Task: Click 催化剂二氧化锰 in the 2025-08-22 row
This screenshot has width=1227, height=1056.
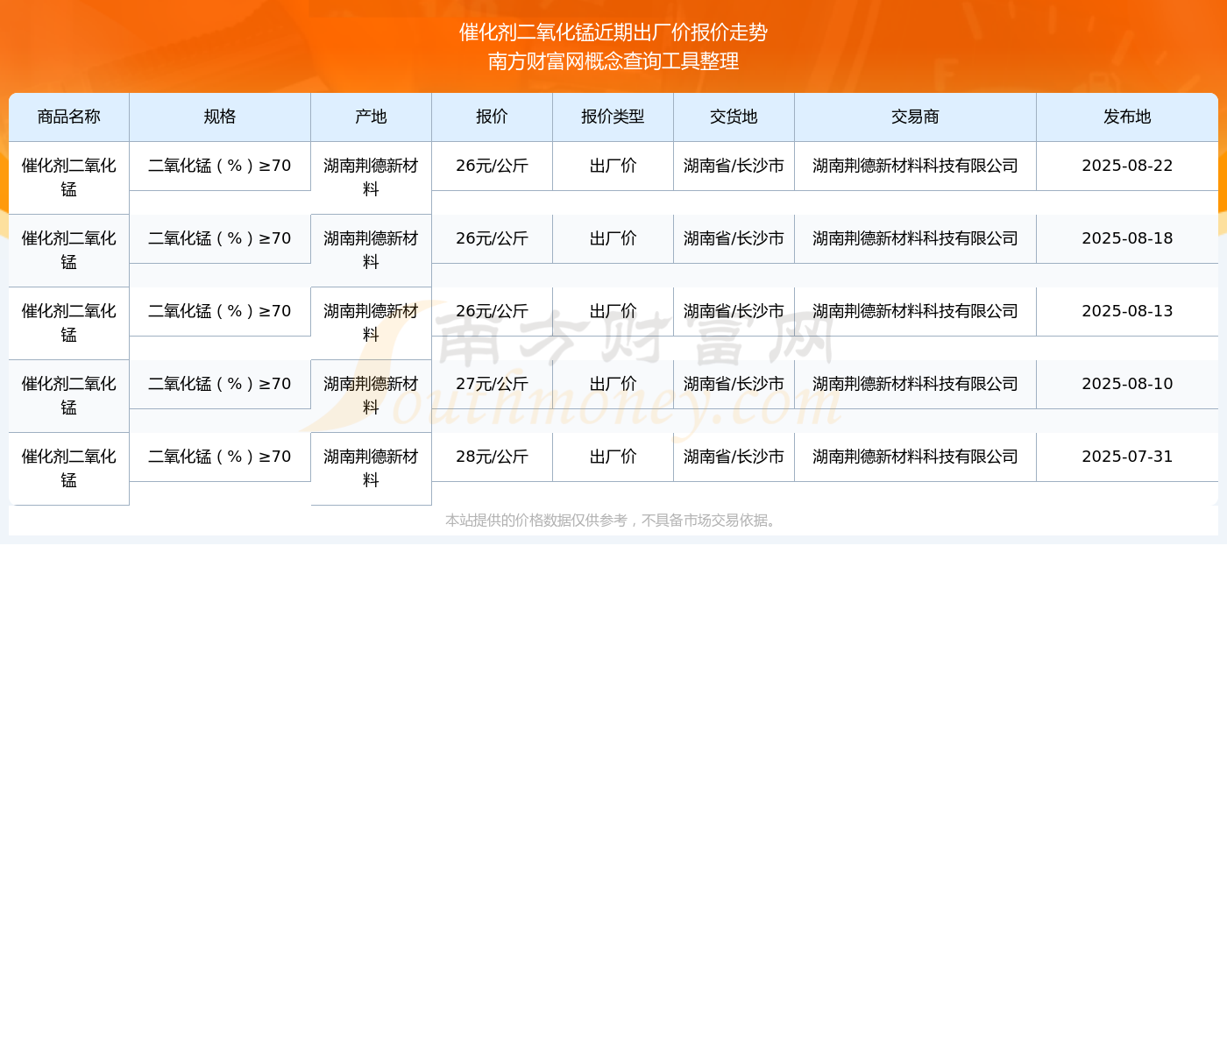Action: tap(69, 178)
